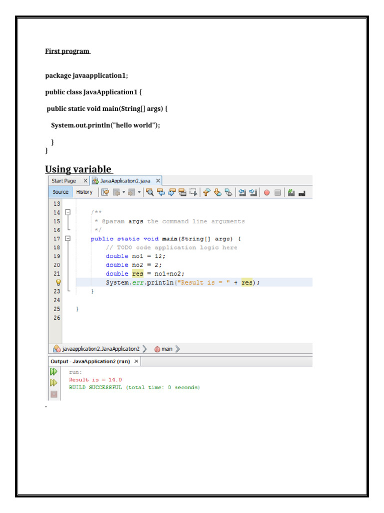Click red Start Macro Recording icon

tap(267, 192)
